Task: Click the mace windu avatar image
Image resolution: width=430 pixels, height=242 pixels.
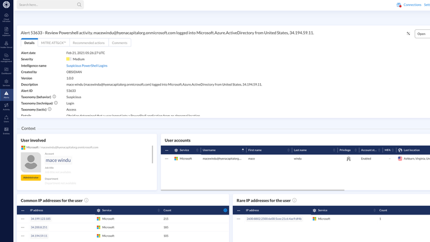Action: [x=31, y=162]
